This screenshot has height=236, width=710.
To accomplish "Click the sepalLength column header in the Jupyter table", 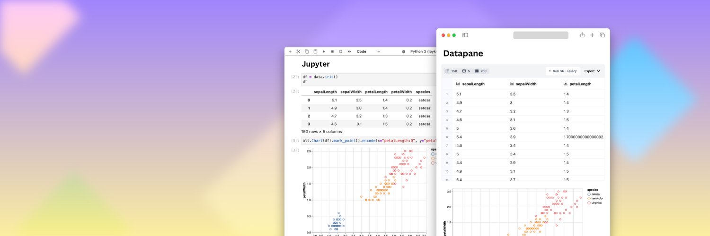I will point(325,92).
